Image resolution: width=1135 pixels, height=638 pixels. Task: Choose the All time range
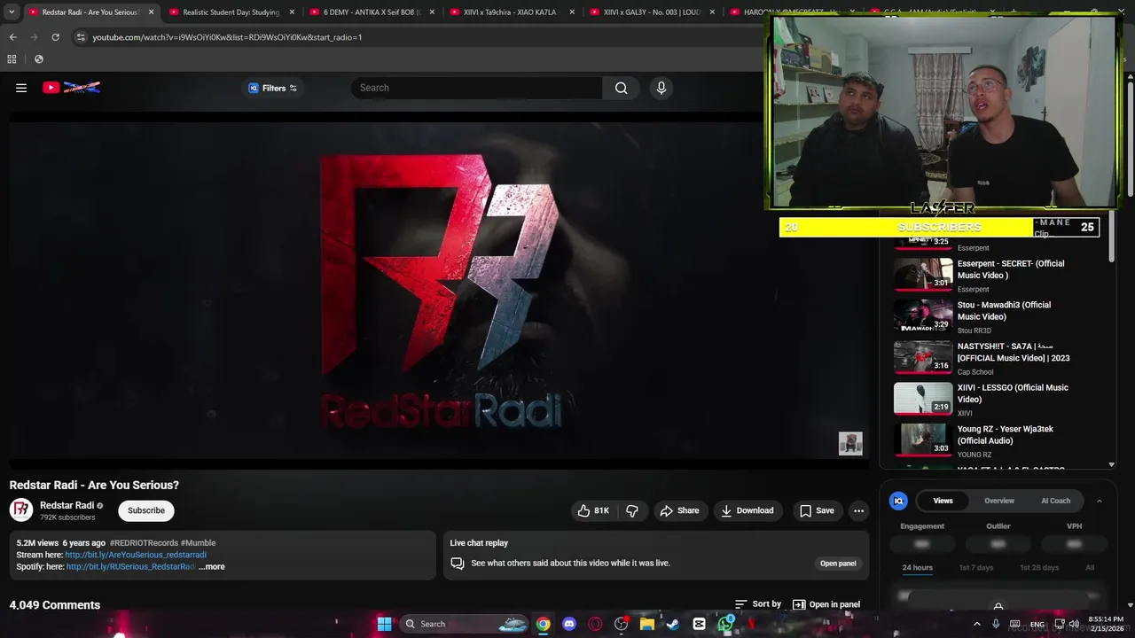[1090, 568]
